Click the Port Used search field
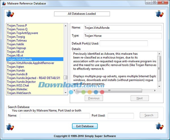Image resolution: width=170 pixels, height=140 pixels. (121, 116)
